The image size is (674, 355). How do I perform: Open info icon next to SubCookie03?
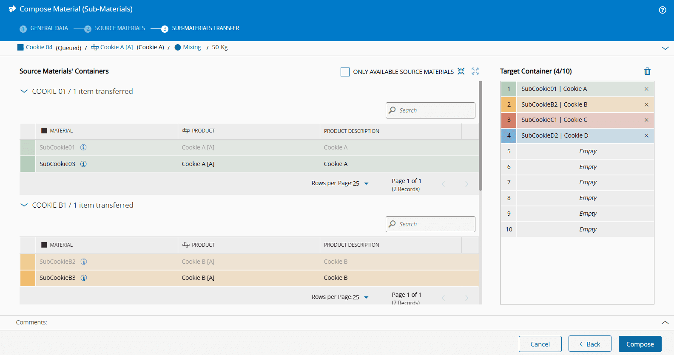pyautogui.click(x=83, y=164)
